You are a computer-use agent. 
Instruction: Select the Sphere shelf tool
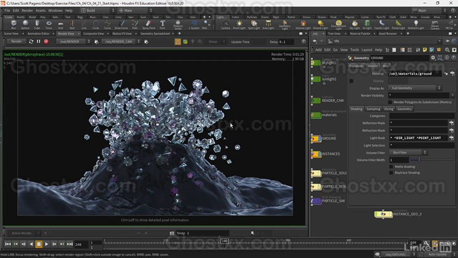pos(25,24)
